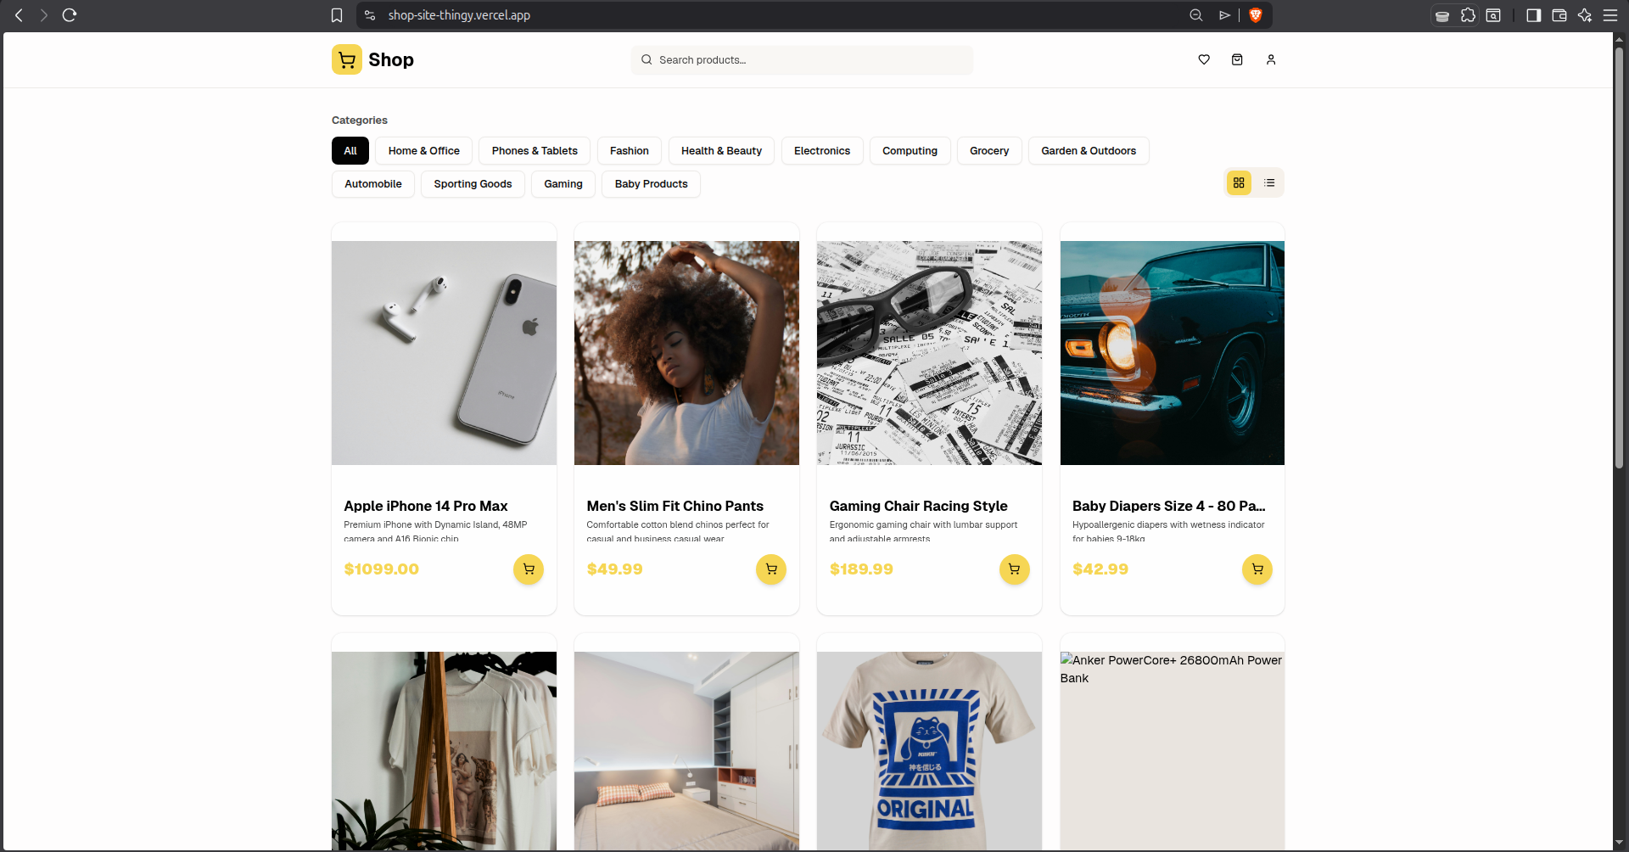This screenshot has height=852, width=1629.
Task: Show Computing category products
Action: [x=910, y=151]
